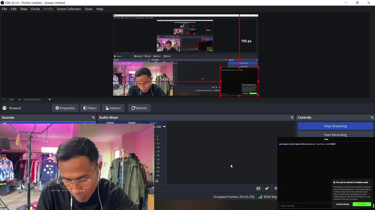Click Interact for the browser source
The width and height of the screenshot is (375, 210).
point(113,108)
